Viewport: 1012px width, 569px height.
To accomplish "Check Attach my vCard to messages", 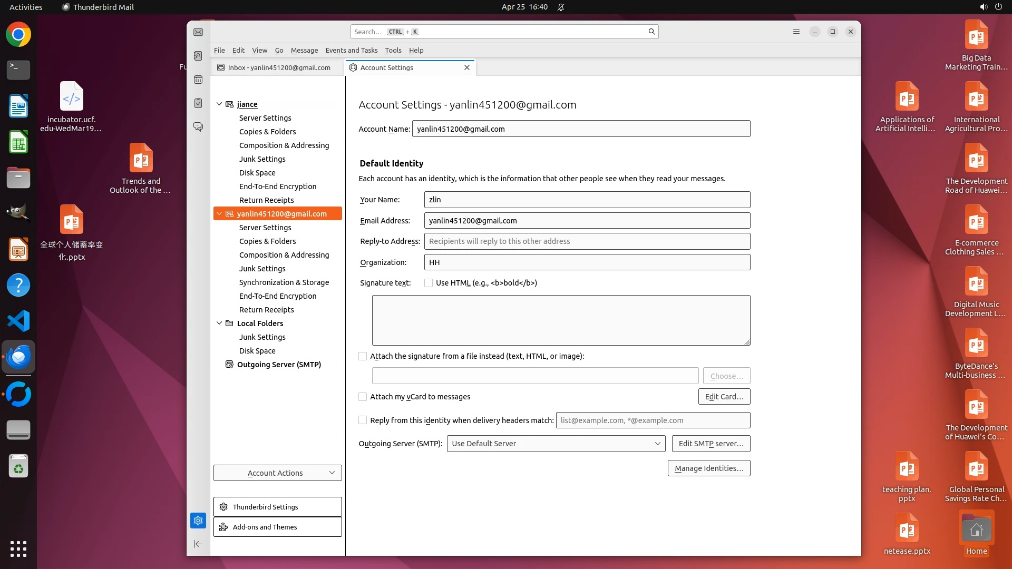I will pos(363,397).
